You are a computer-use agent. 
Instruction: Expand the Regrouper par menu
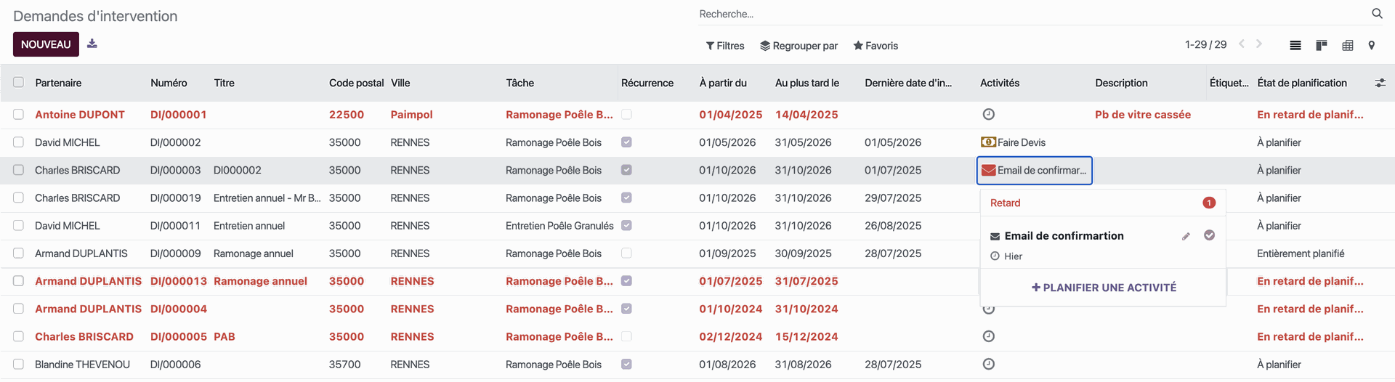click(x=798, y=46)
